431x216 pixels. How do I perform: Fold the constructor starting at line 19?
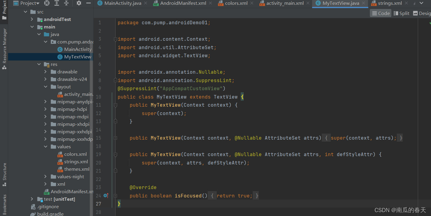pyautogui.click(x=115, y=155)
